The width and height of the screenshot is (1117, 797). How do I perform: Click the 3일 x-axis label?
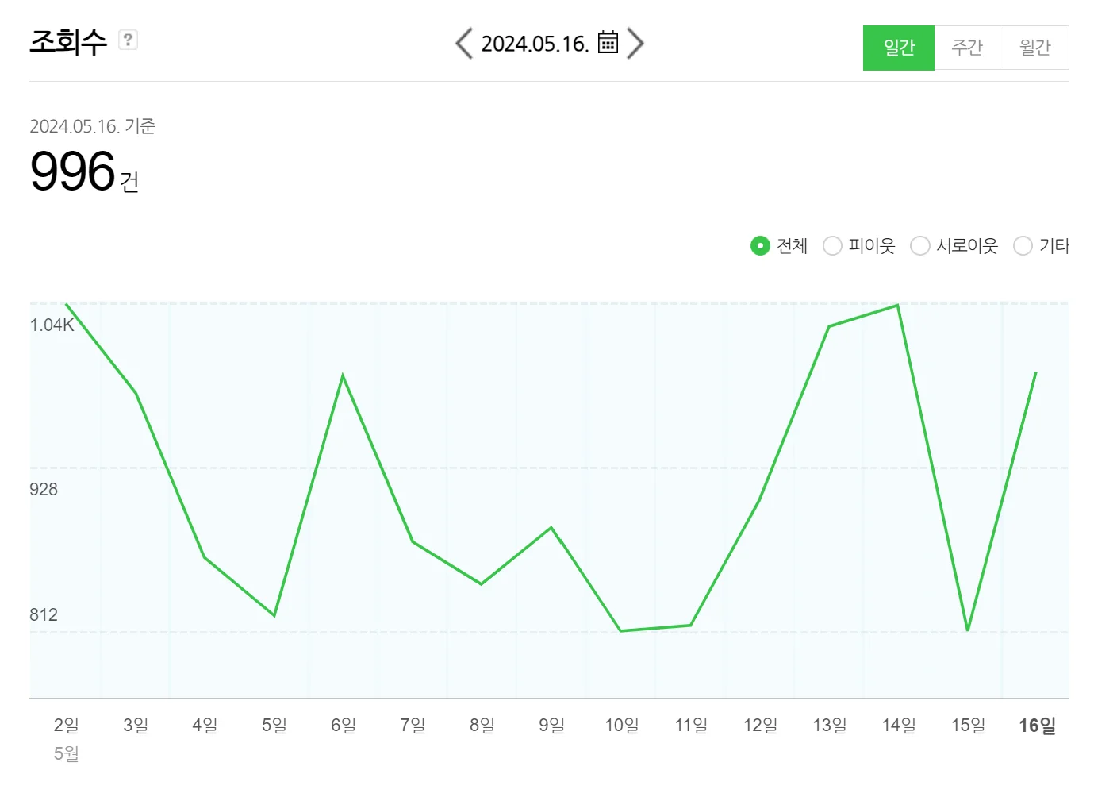click(136, 725)
